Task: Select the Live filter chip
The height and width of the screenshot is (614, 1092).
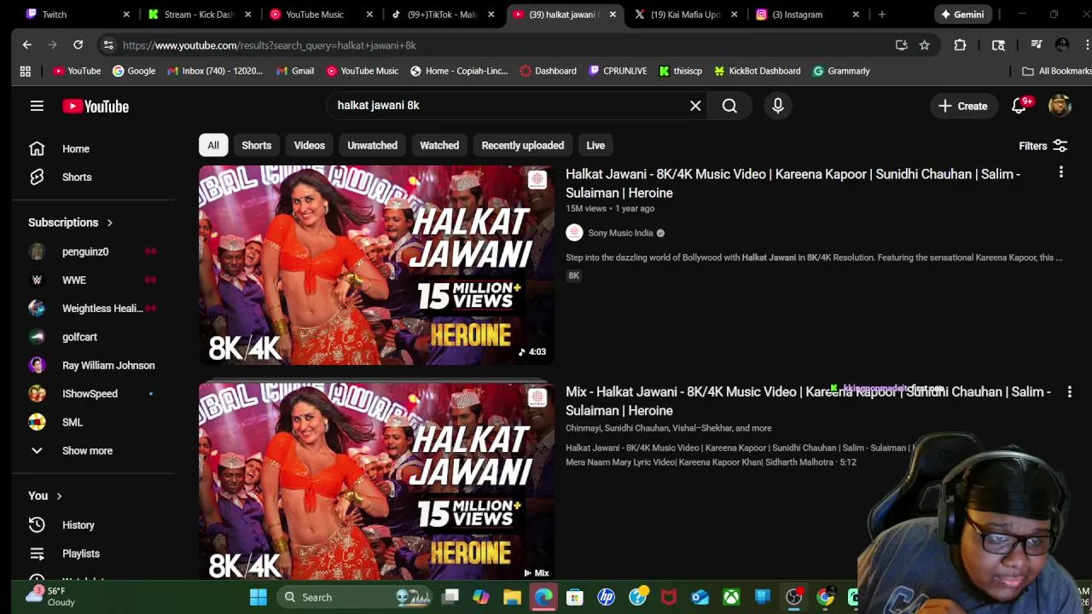Action: (x=595, y=145)
